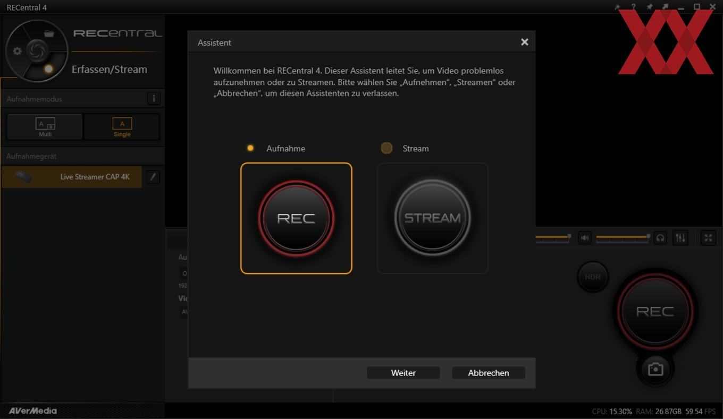Click the RAM usage readout
The width and height of the screenshot is (723, 419).
coord(659,412)
